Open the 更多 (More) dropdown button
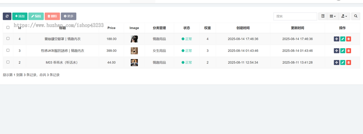The height and width of the screenshot is (134, 363). click(x=69, y=16)
